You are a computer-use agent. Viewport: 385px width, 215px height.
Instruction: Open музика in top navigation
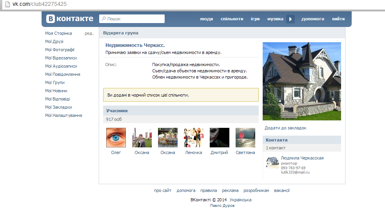point(275,19)
